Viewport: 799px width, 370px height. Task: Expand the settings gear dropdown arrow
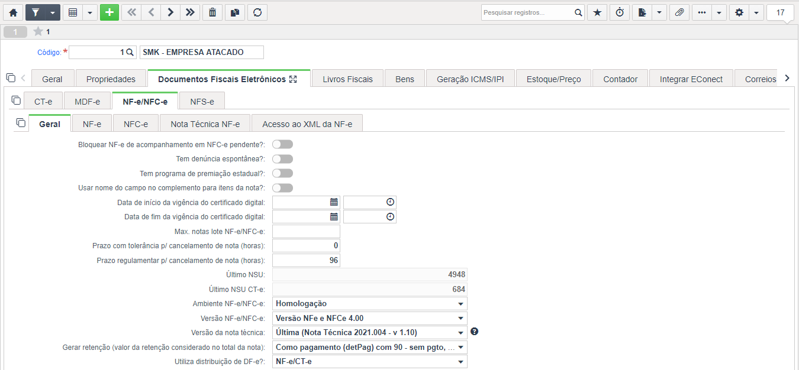pyautogui.click(x=756, y=12)
